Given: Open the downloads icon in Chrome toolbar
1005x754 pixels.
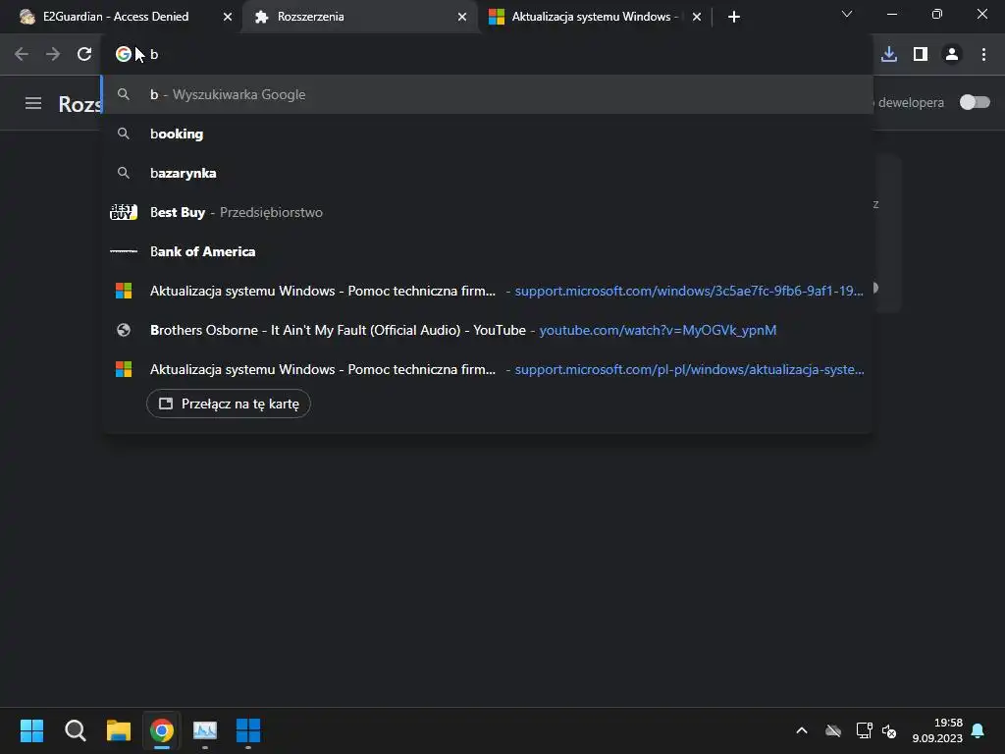Looking at the screenshot, I should 889,55.
